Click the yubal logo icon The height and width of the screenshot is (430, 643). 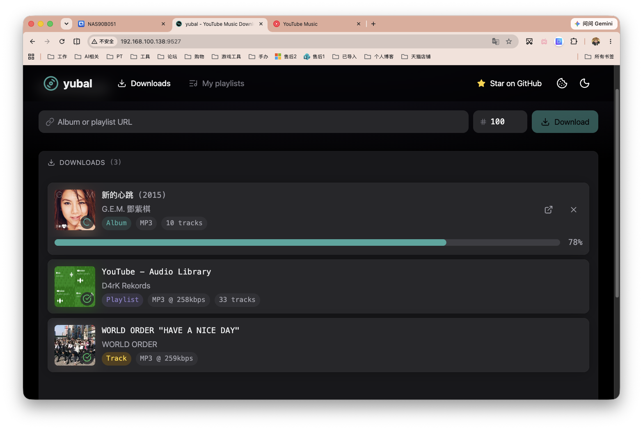(51, 83)
